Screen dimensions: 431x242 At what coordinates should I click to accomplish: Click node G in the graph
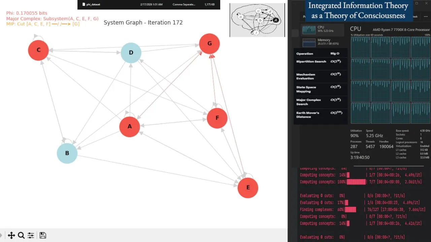point(209,43)
